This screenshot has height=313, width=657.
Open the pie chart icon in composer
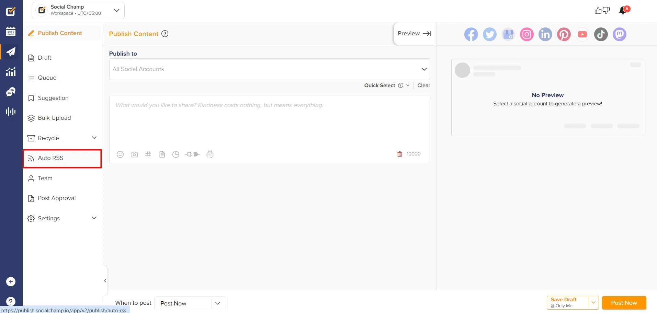tap(176, 154)
